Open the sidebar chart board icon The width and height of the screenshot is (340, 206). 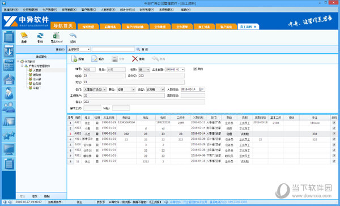point(9,122)
